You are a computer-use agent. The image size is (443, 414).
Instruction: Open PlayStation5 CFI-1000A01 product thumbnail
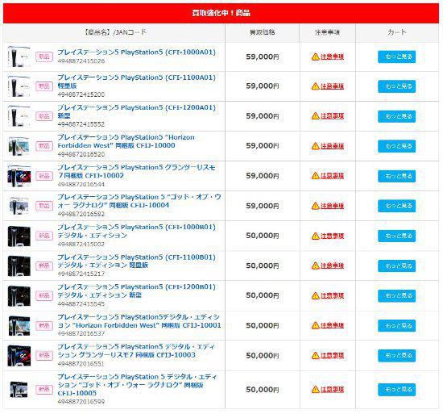click(x=19, y=56)
